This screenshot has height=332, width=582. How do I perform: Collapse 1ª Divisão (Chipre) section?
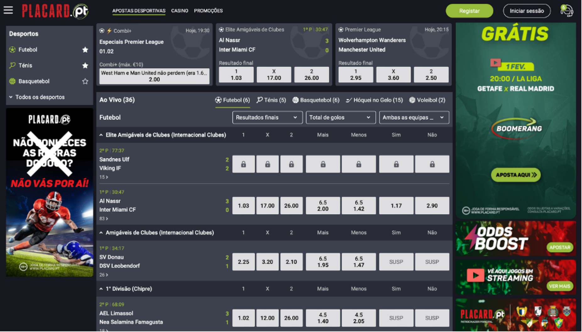pos(101,289)
